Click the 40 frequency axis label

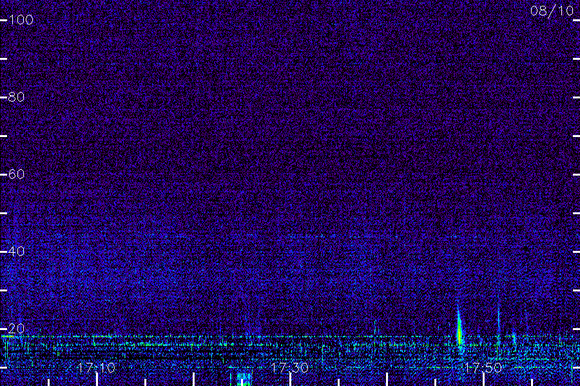pyautogui.click(x=16, y=251)
